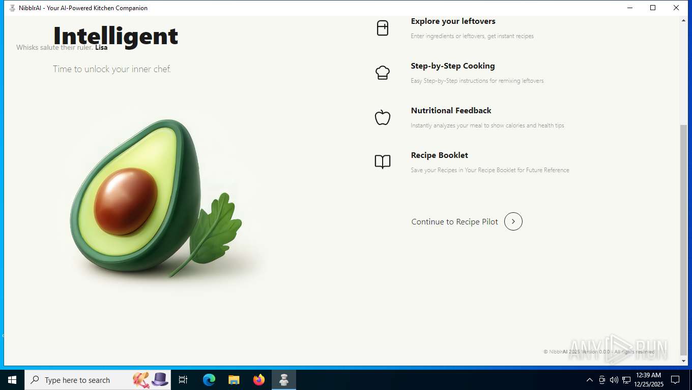Click the page's vertical scrollbar thumb
Viewport: 692px width, 390px height.
(683, 240)
